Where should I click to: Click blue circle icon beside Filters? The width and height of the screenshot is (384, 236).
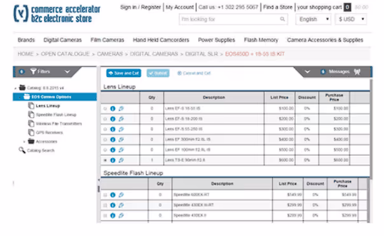tap(22, 71)
